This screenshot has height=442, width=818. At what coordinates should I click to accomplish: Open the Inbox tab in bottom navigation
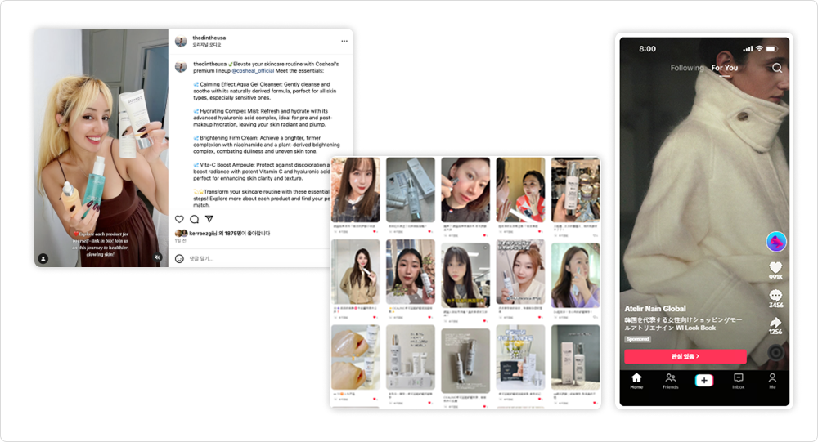pyautogui.click(x=738, y=381)
